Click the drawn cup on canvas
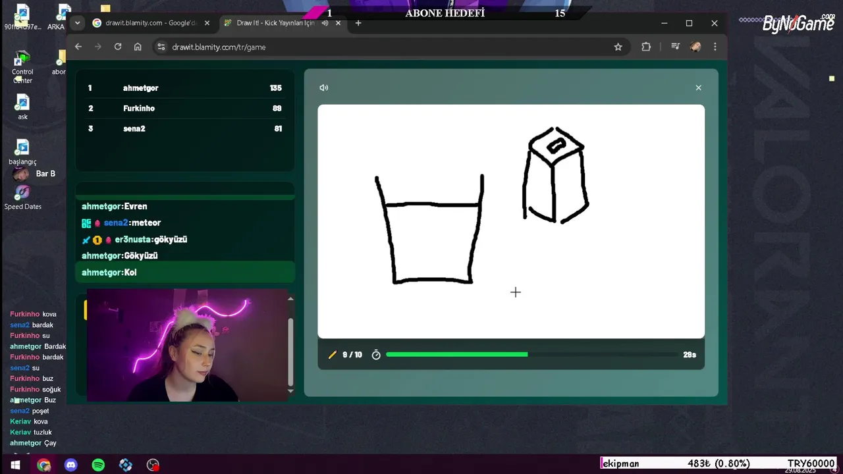843x474 pixels. 430,230
